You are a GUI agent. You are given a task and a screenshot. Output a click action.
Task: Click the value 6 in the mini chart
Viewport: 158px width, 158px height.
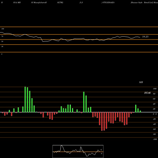click(x=101, y=150)
